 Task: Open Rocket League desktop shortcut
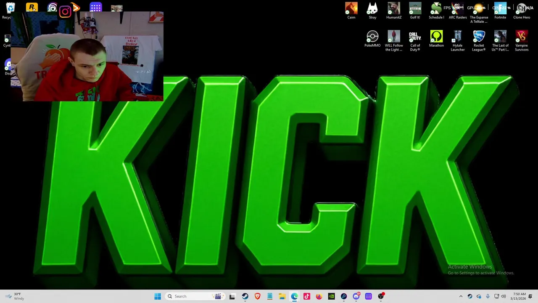coord(479,41)
